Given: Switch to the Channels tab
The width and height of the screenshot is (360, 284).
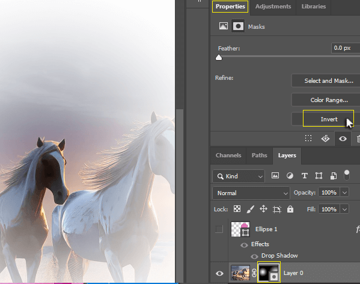Looking at the screenshot, I should (x=228, y=156).
